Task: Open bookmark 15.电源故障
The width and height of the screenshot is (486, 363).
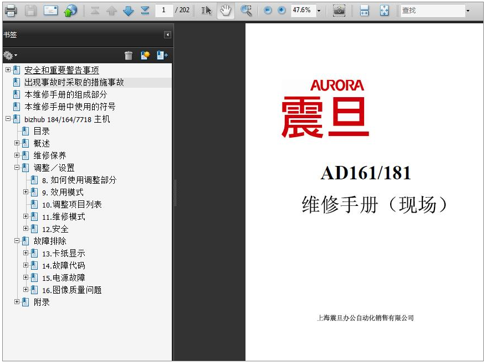Action: 64,278
